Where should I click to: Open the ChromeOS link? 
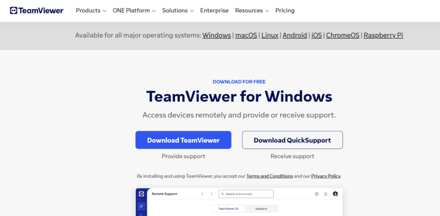(x=343, y=35)
